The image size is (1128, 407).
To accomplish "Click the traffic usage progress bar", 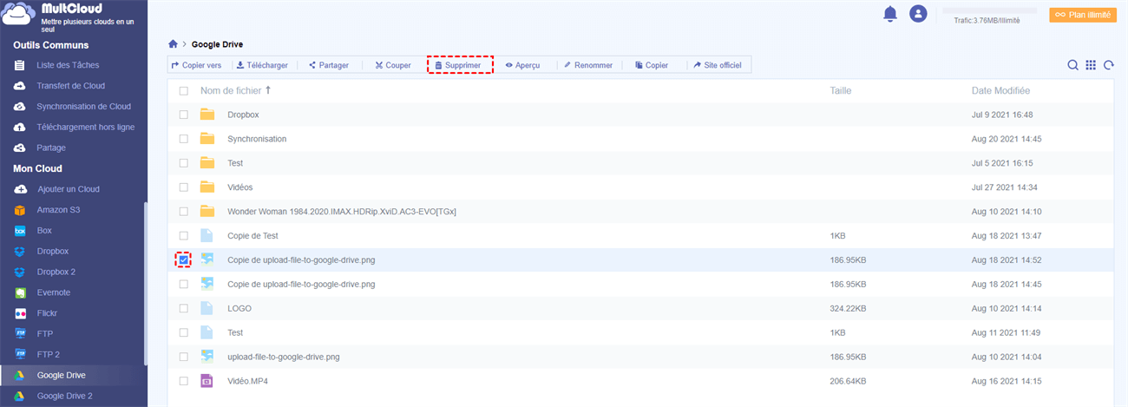I will pyautogui.click(x=989, y=12).
